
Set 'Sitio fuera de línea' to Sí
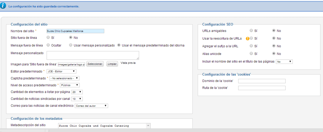(48, 37)
